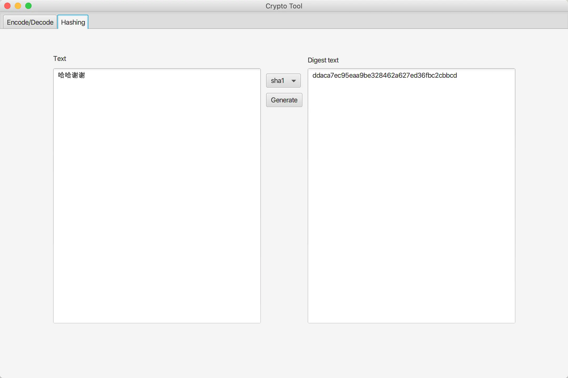Click the Crypto Tool window title
This screenshot has width=568, height=378.
point(284,6)
